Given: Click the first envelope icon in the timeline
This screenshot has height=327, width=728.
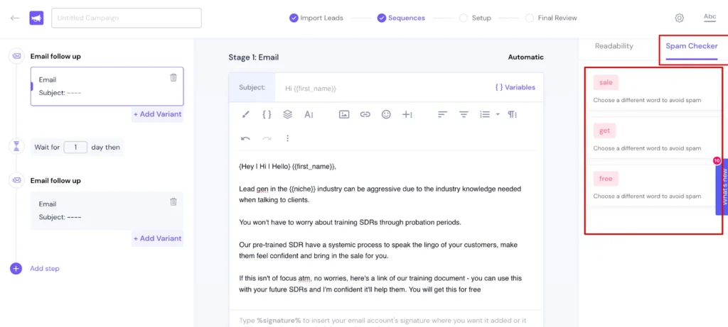Looking at the screenshot, I should coord(17,56).
